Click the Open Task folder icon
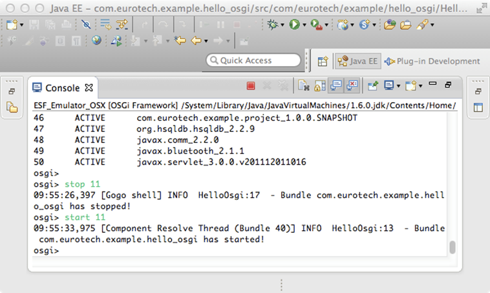 pyautogui.click(x=406, y=24)
